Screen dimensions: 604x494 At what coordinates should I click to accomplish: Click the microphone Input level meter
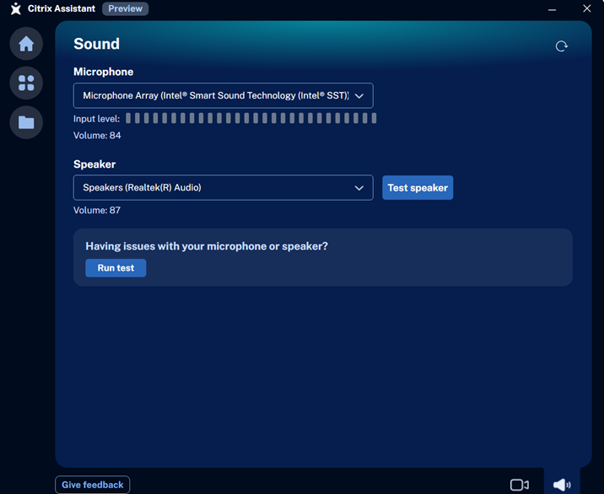251,118
